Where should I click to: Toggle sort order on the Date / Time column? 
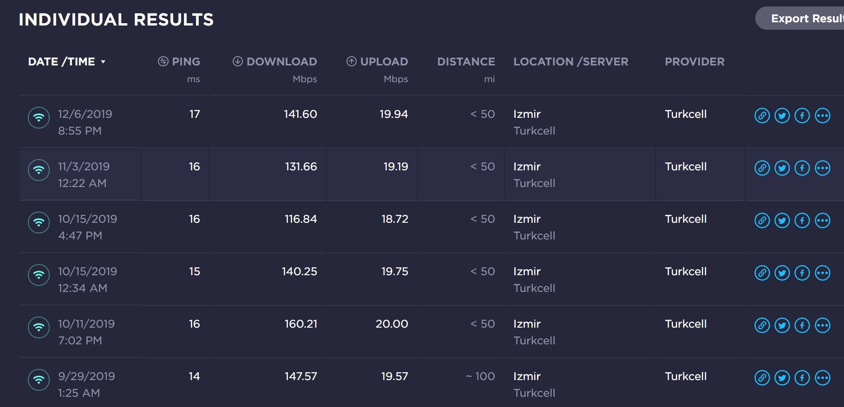(67, 62)
